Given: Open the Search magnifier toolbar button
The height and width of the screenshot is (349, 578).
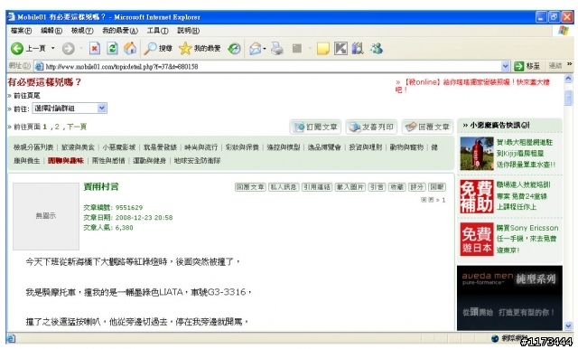Looking at the screenshot, I should click(x=158, y=48).
